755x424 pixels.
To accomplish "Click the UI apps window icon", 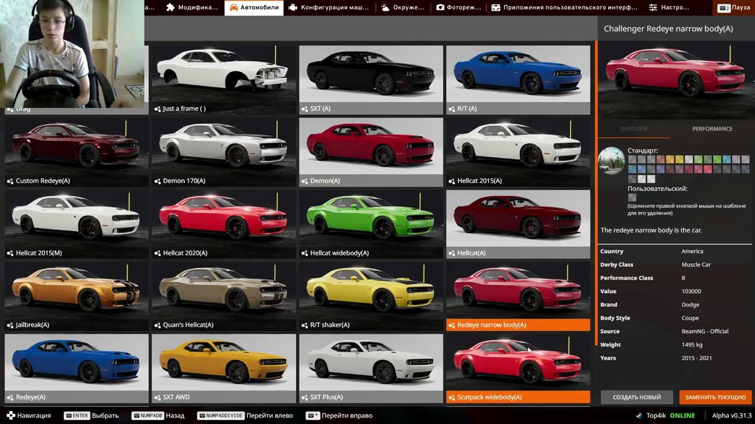I will pyautogui.click(x=495, y=8).
